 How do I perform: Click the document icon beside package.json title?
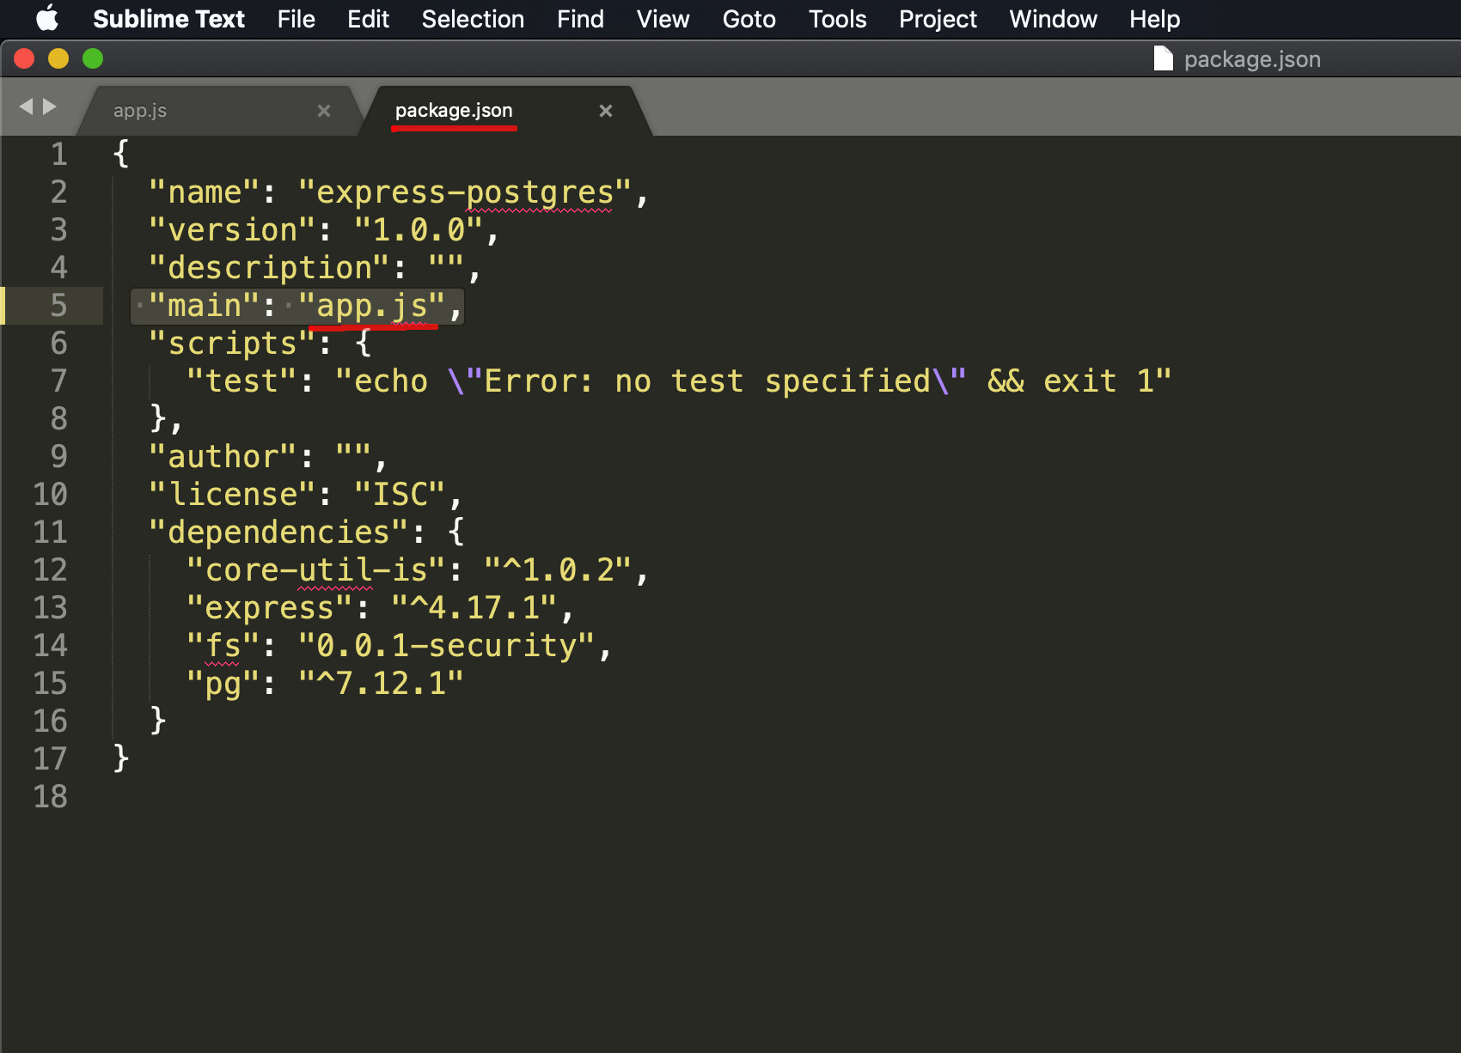pyautogui.click(x=1162, y=58)
